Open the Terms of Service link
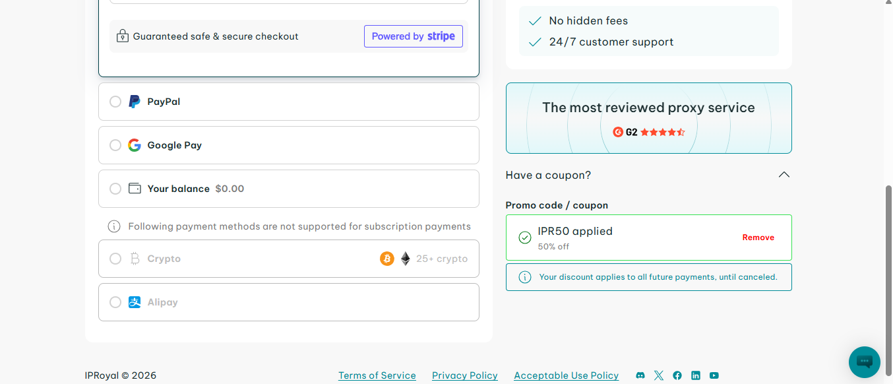893x384 pixels. [377, 375]
